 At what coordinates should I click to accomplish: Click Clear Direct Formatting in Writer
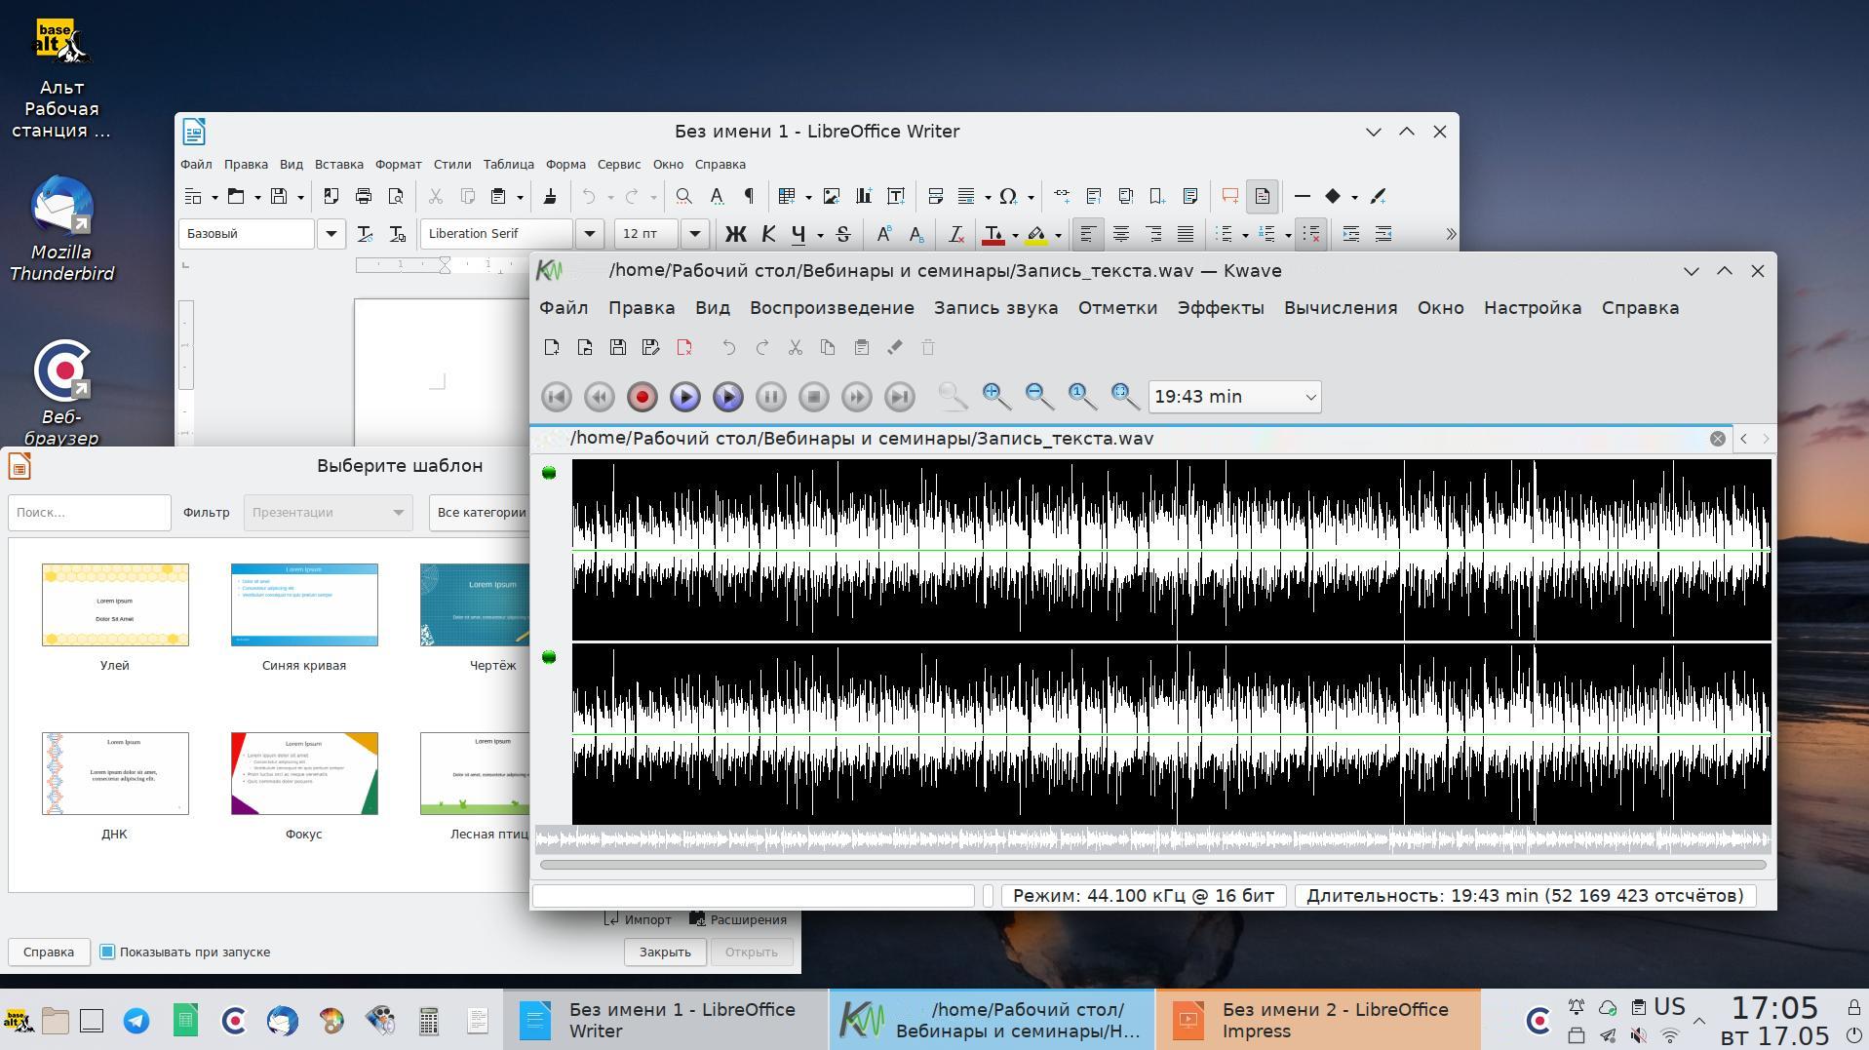pyautogui.click(x=956, y=234)
